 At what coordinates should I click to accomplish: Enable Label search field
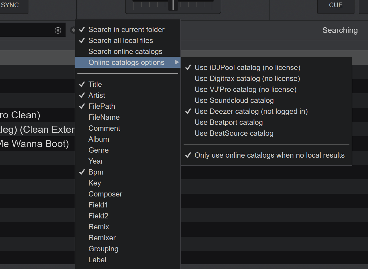tap(128, 260)
